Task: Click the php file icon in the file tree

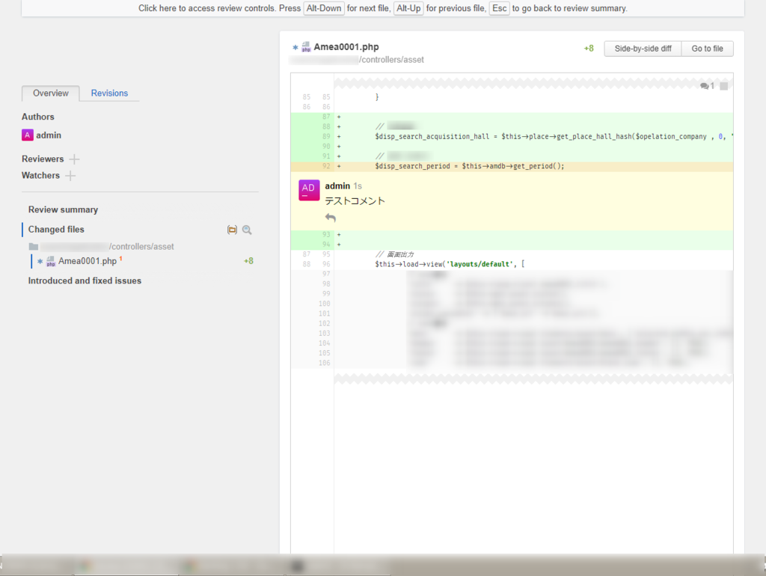Action: 51,261
